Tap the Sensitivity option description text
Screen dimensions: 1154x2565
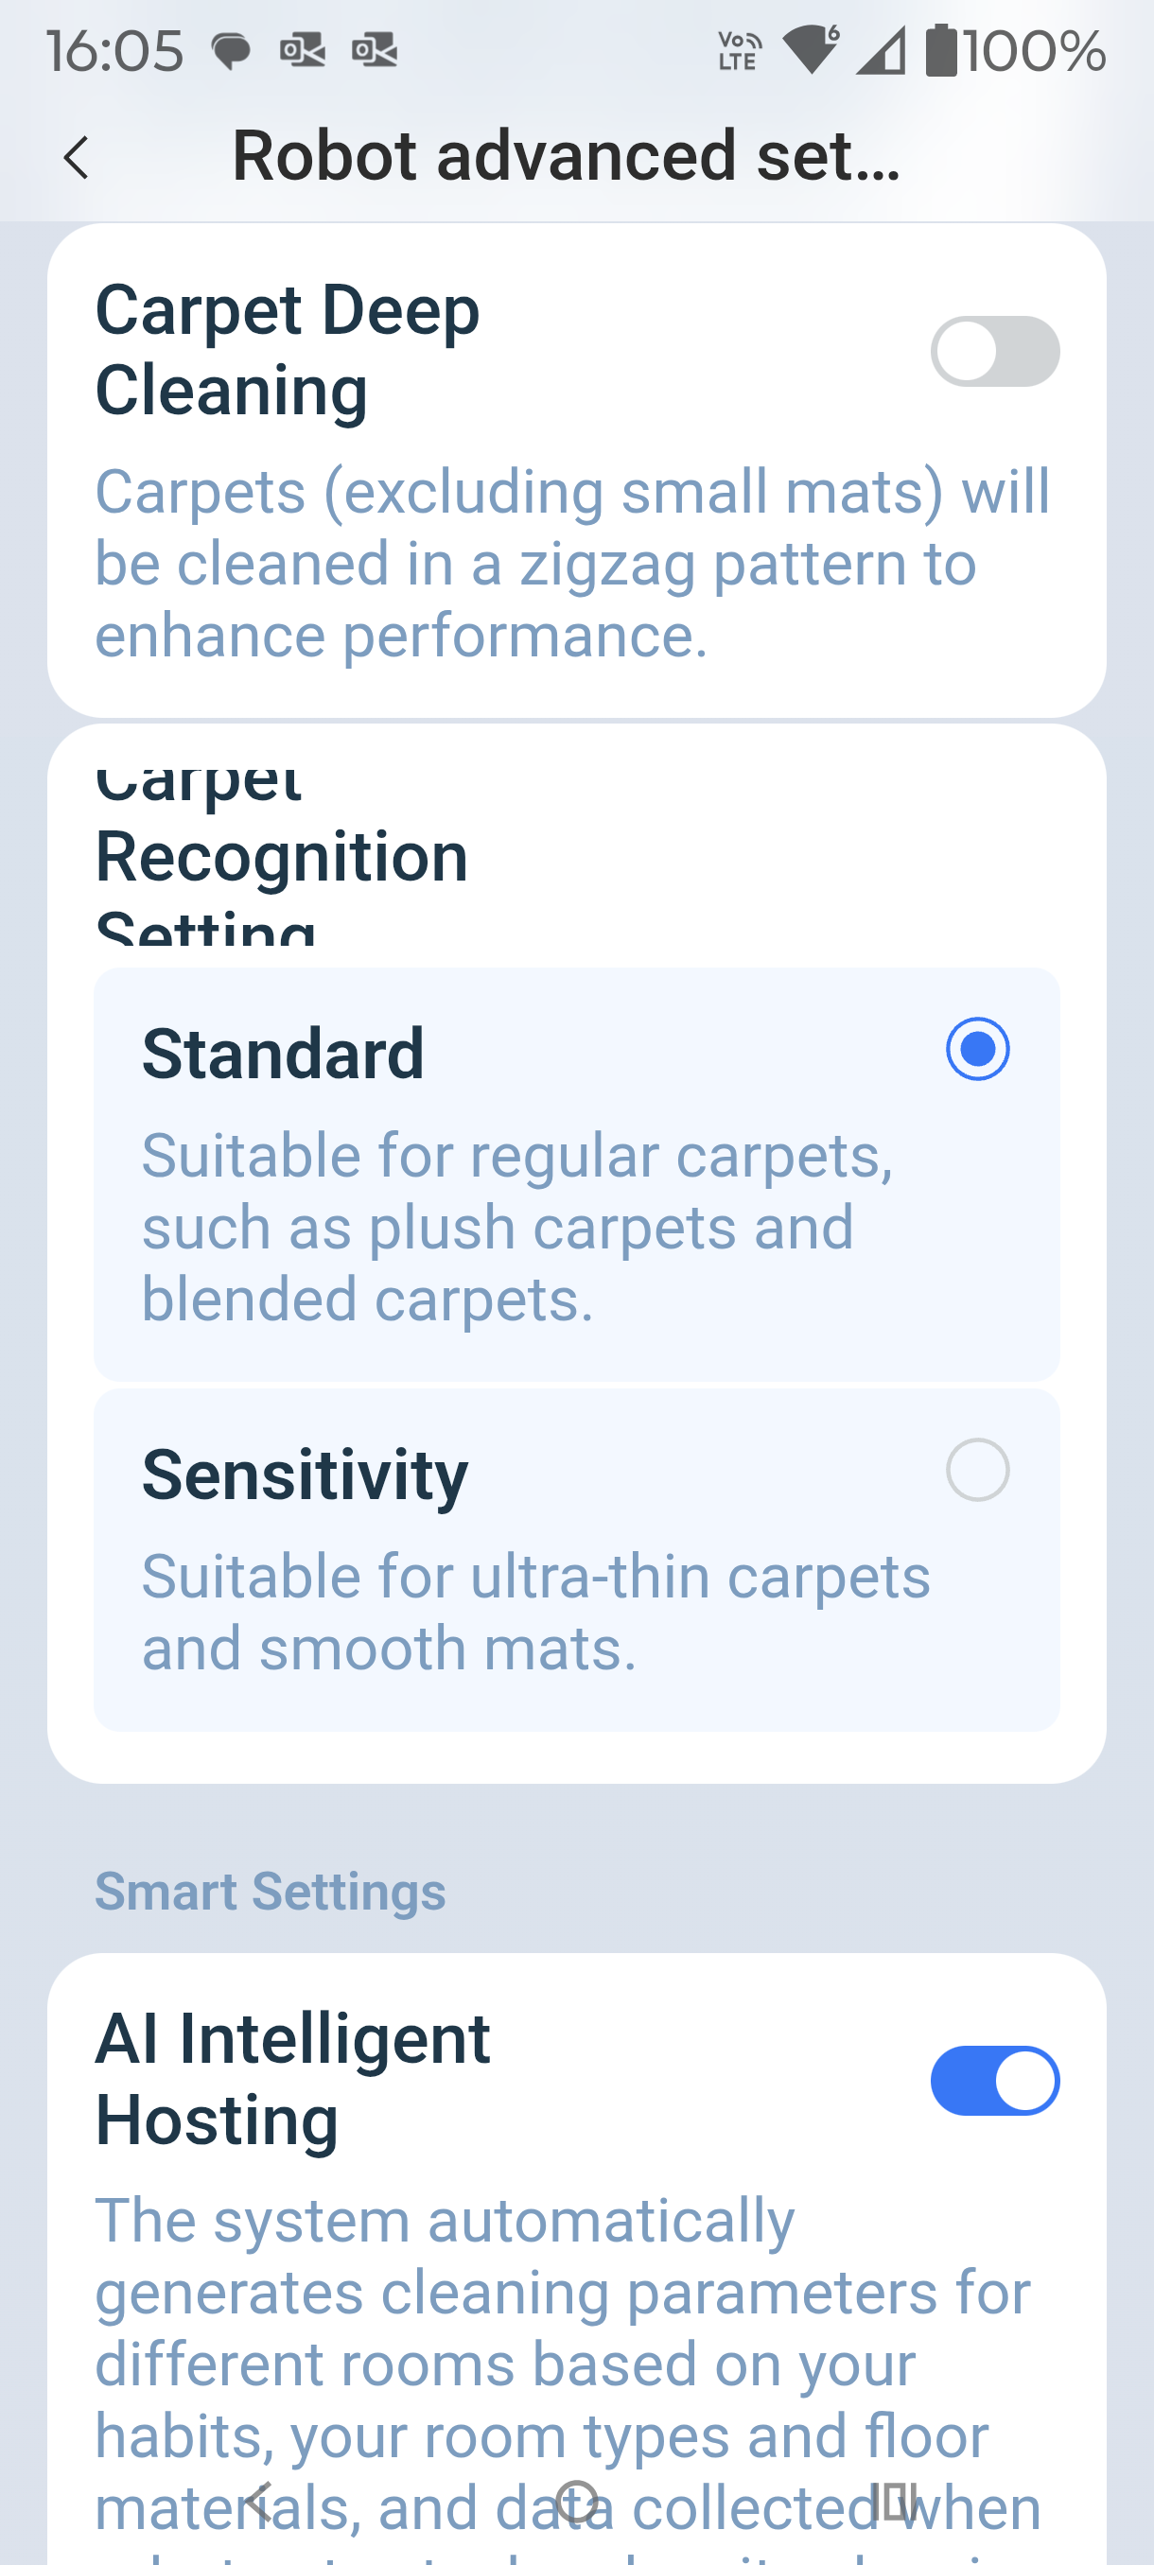(535, 1612)
